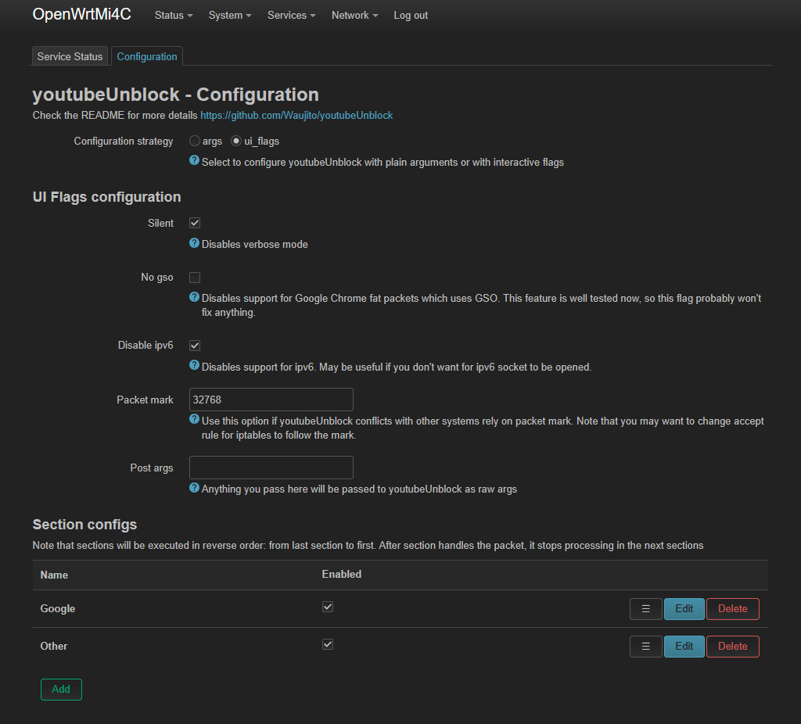Click the Google section name
The image size is (801, 724).
coord(58,608)
